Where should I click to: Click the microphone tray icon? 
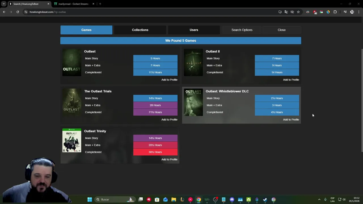tap(325, 199)
